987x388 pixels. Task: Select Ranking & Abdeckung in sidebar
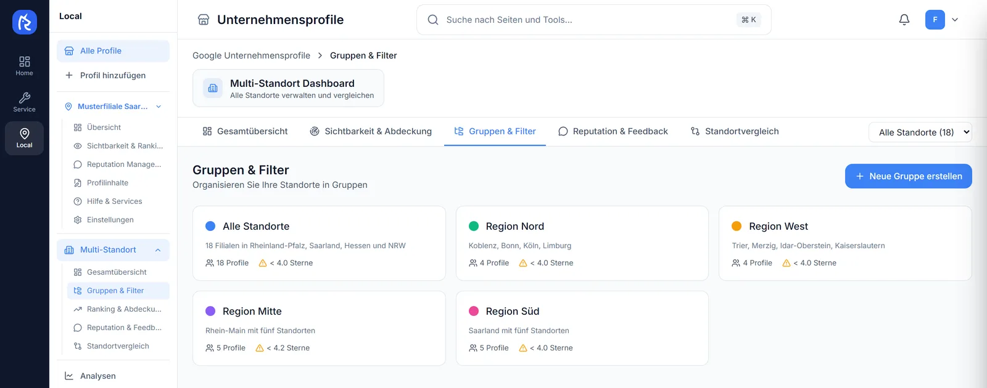click(x=117, y=309)
